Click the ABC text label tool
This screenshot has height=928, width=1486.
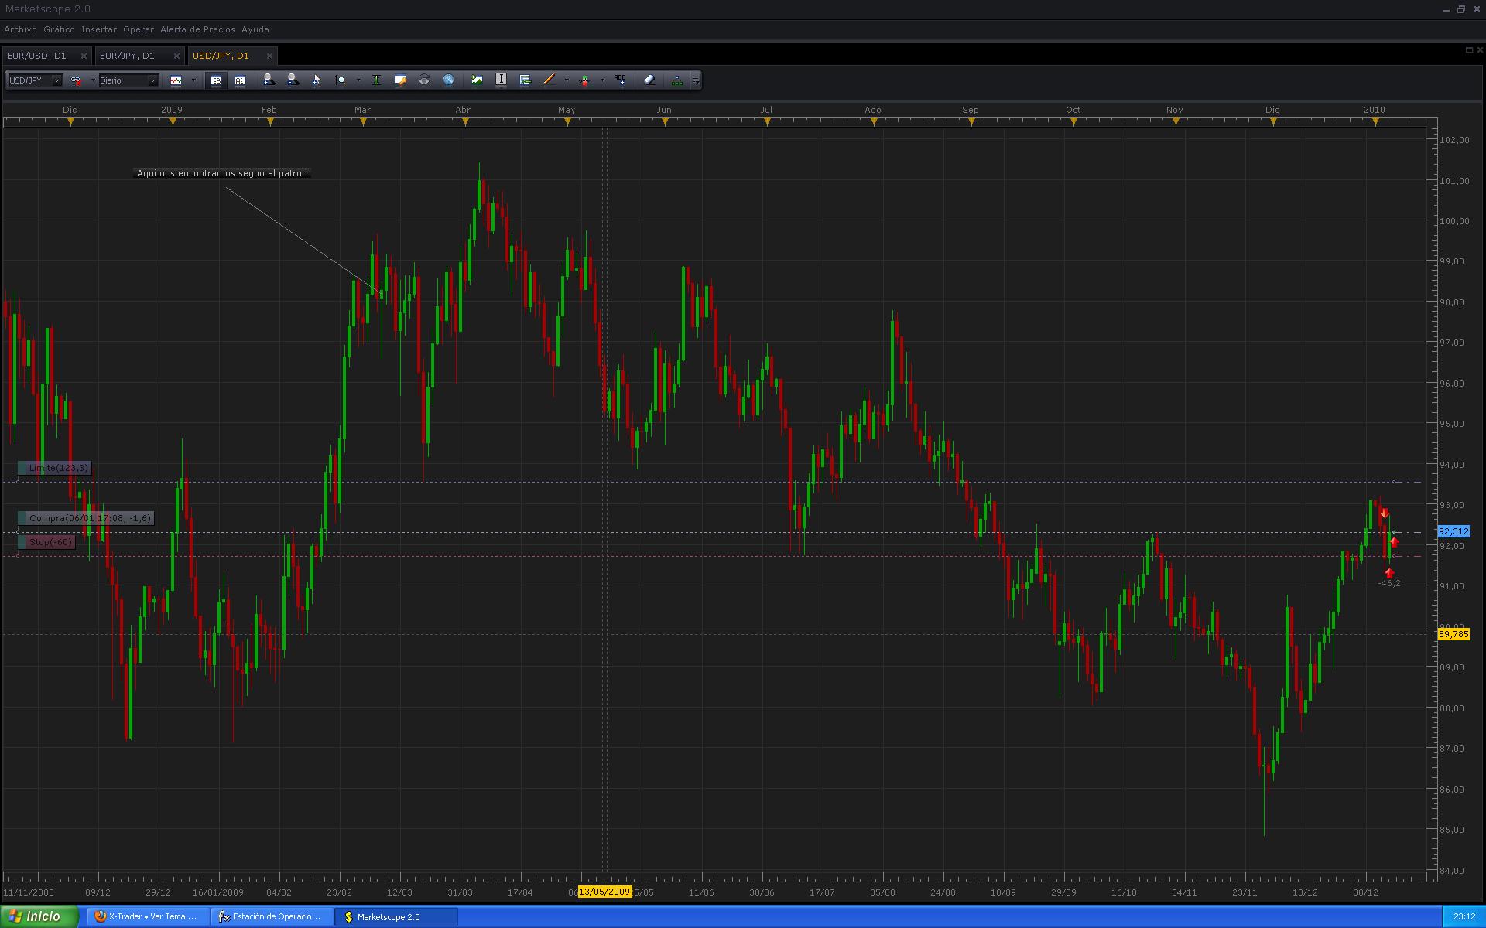coord(620,80)
